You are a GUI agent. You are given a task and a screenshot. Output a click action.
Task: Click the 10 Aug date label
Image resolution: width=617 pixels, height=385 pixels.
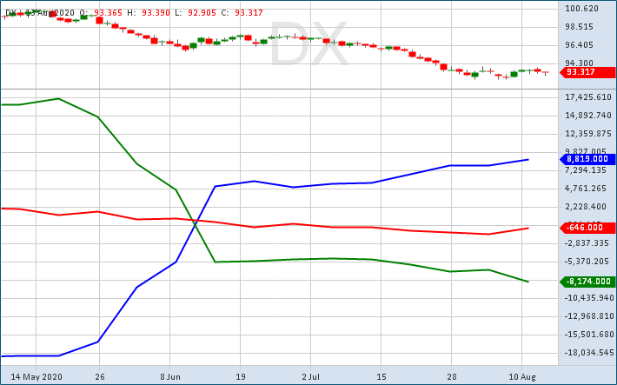(x=522, y=377)
